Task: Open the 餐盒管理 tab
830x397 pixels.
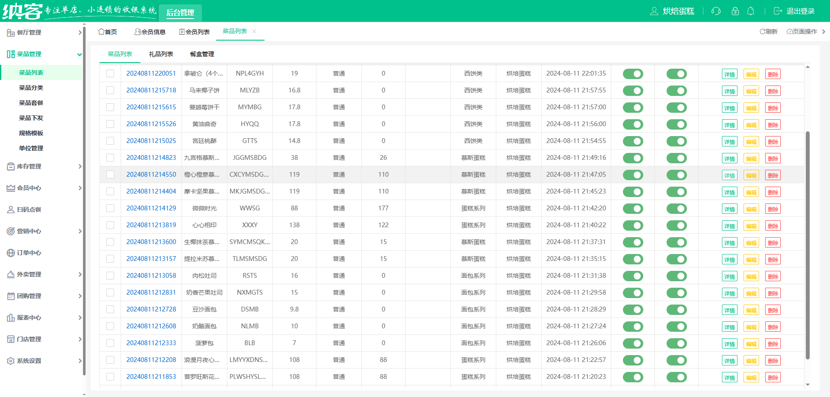Action: (x=202, y=54)
